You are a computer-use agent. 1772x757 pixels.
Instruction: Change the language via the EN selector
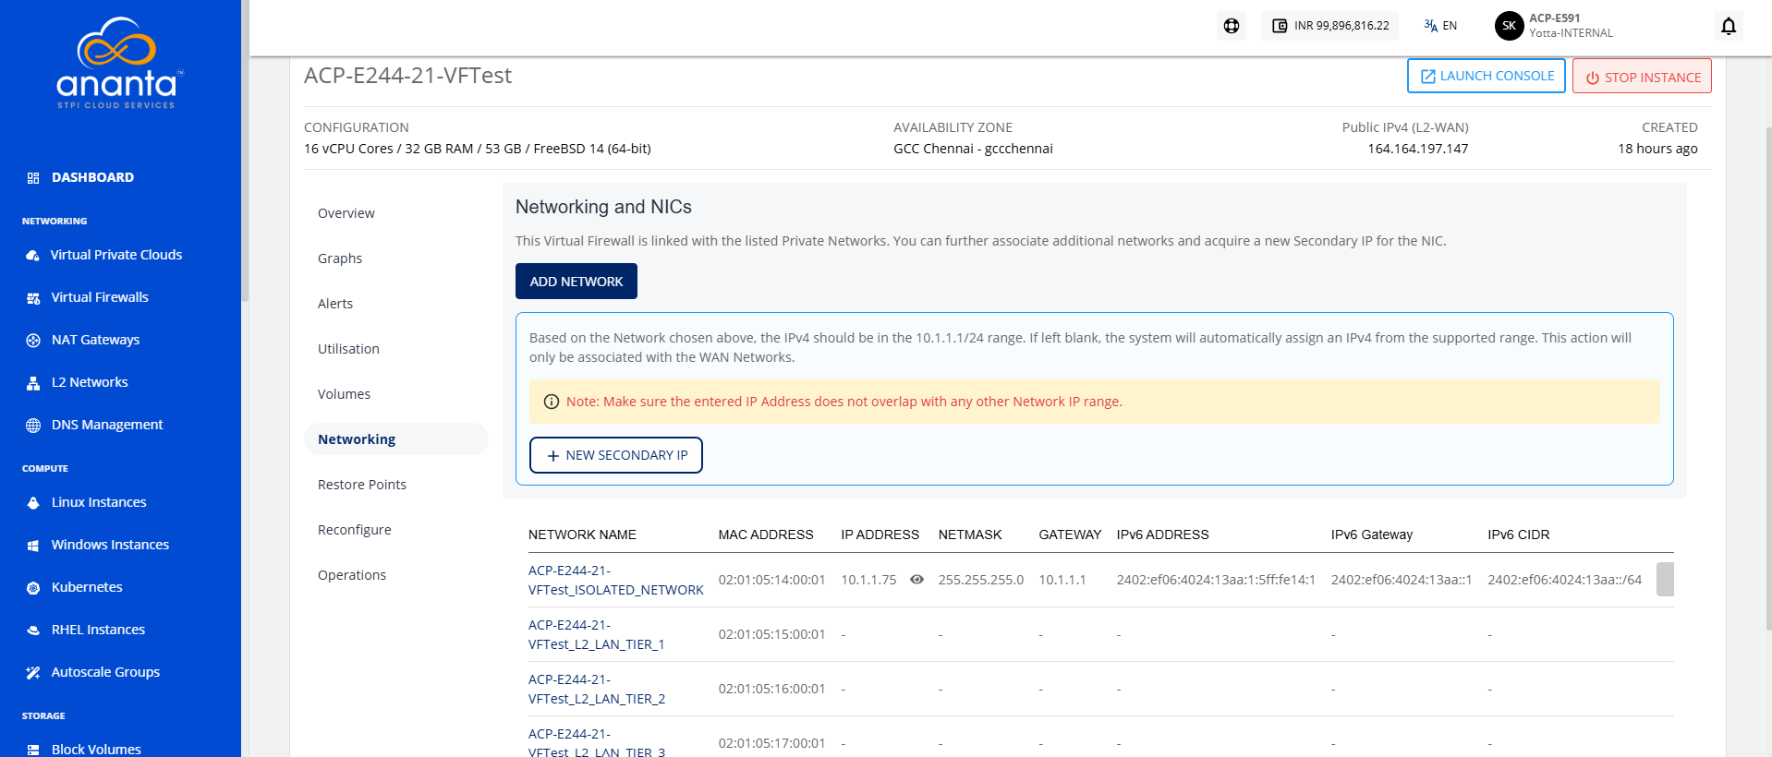[x=1440, y=26]
